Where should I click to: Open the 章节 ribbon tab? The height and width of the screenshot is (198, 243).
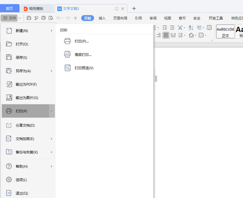pos(182,18)
